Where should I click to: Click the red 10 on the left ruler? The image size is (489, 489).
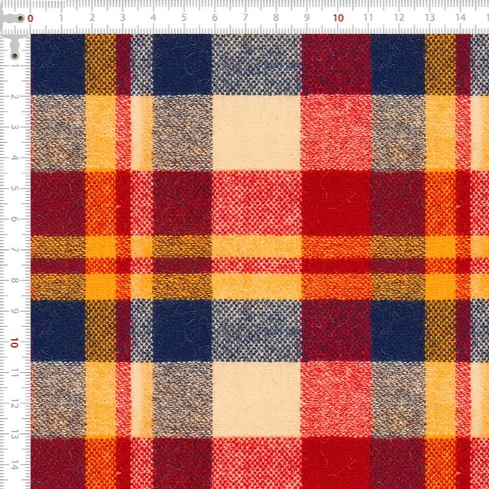[x=15, y=342]
